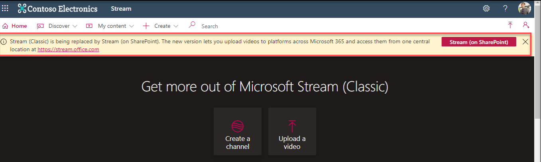Click the upload arrow icon in navigation bar
The image size is (541, 162).
pos(510,25)
